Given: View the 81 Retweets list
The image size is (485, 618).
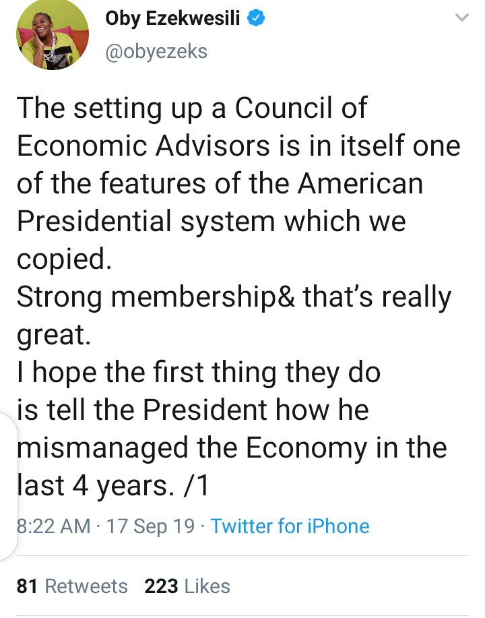Looking at the screenshot, I should click(x=72, y=586).
